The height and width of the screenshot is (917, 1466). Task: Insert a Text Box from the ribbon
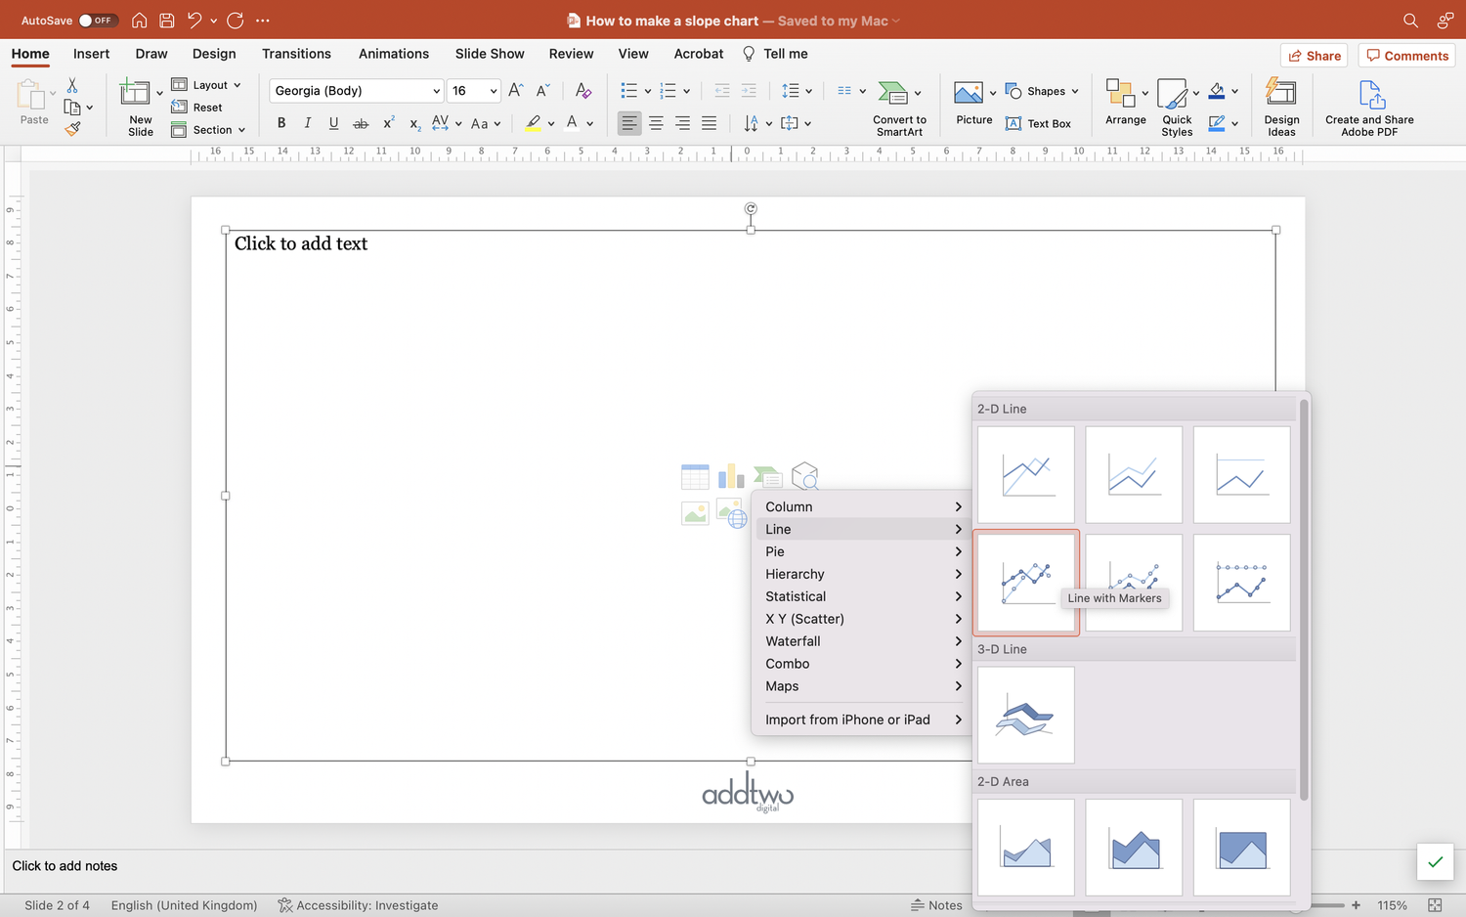click(x=1038, y=123)
